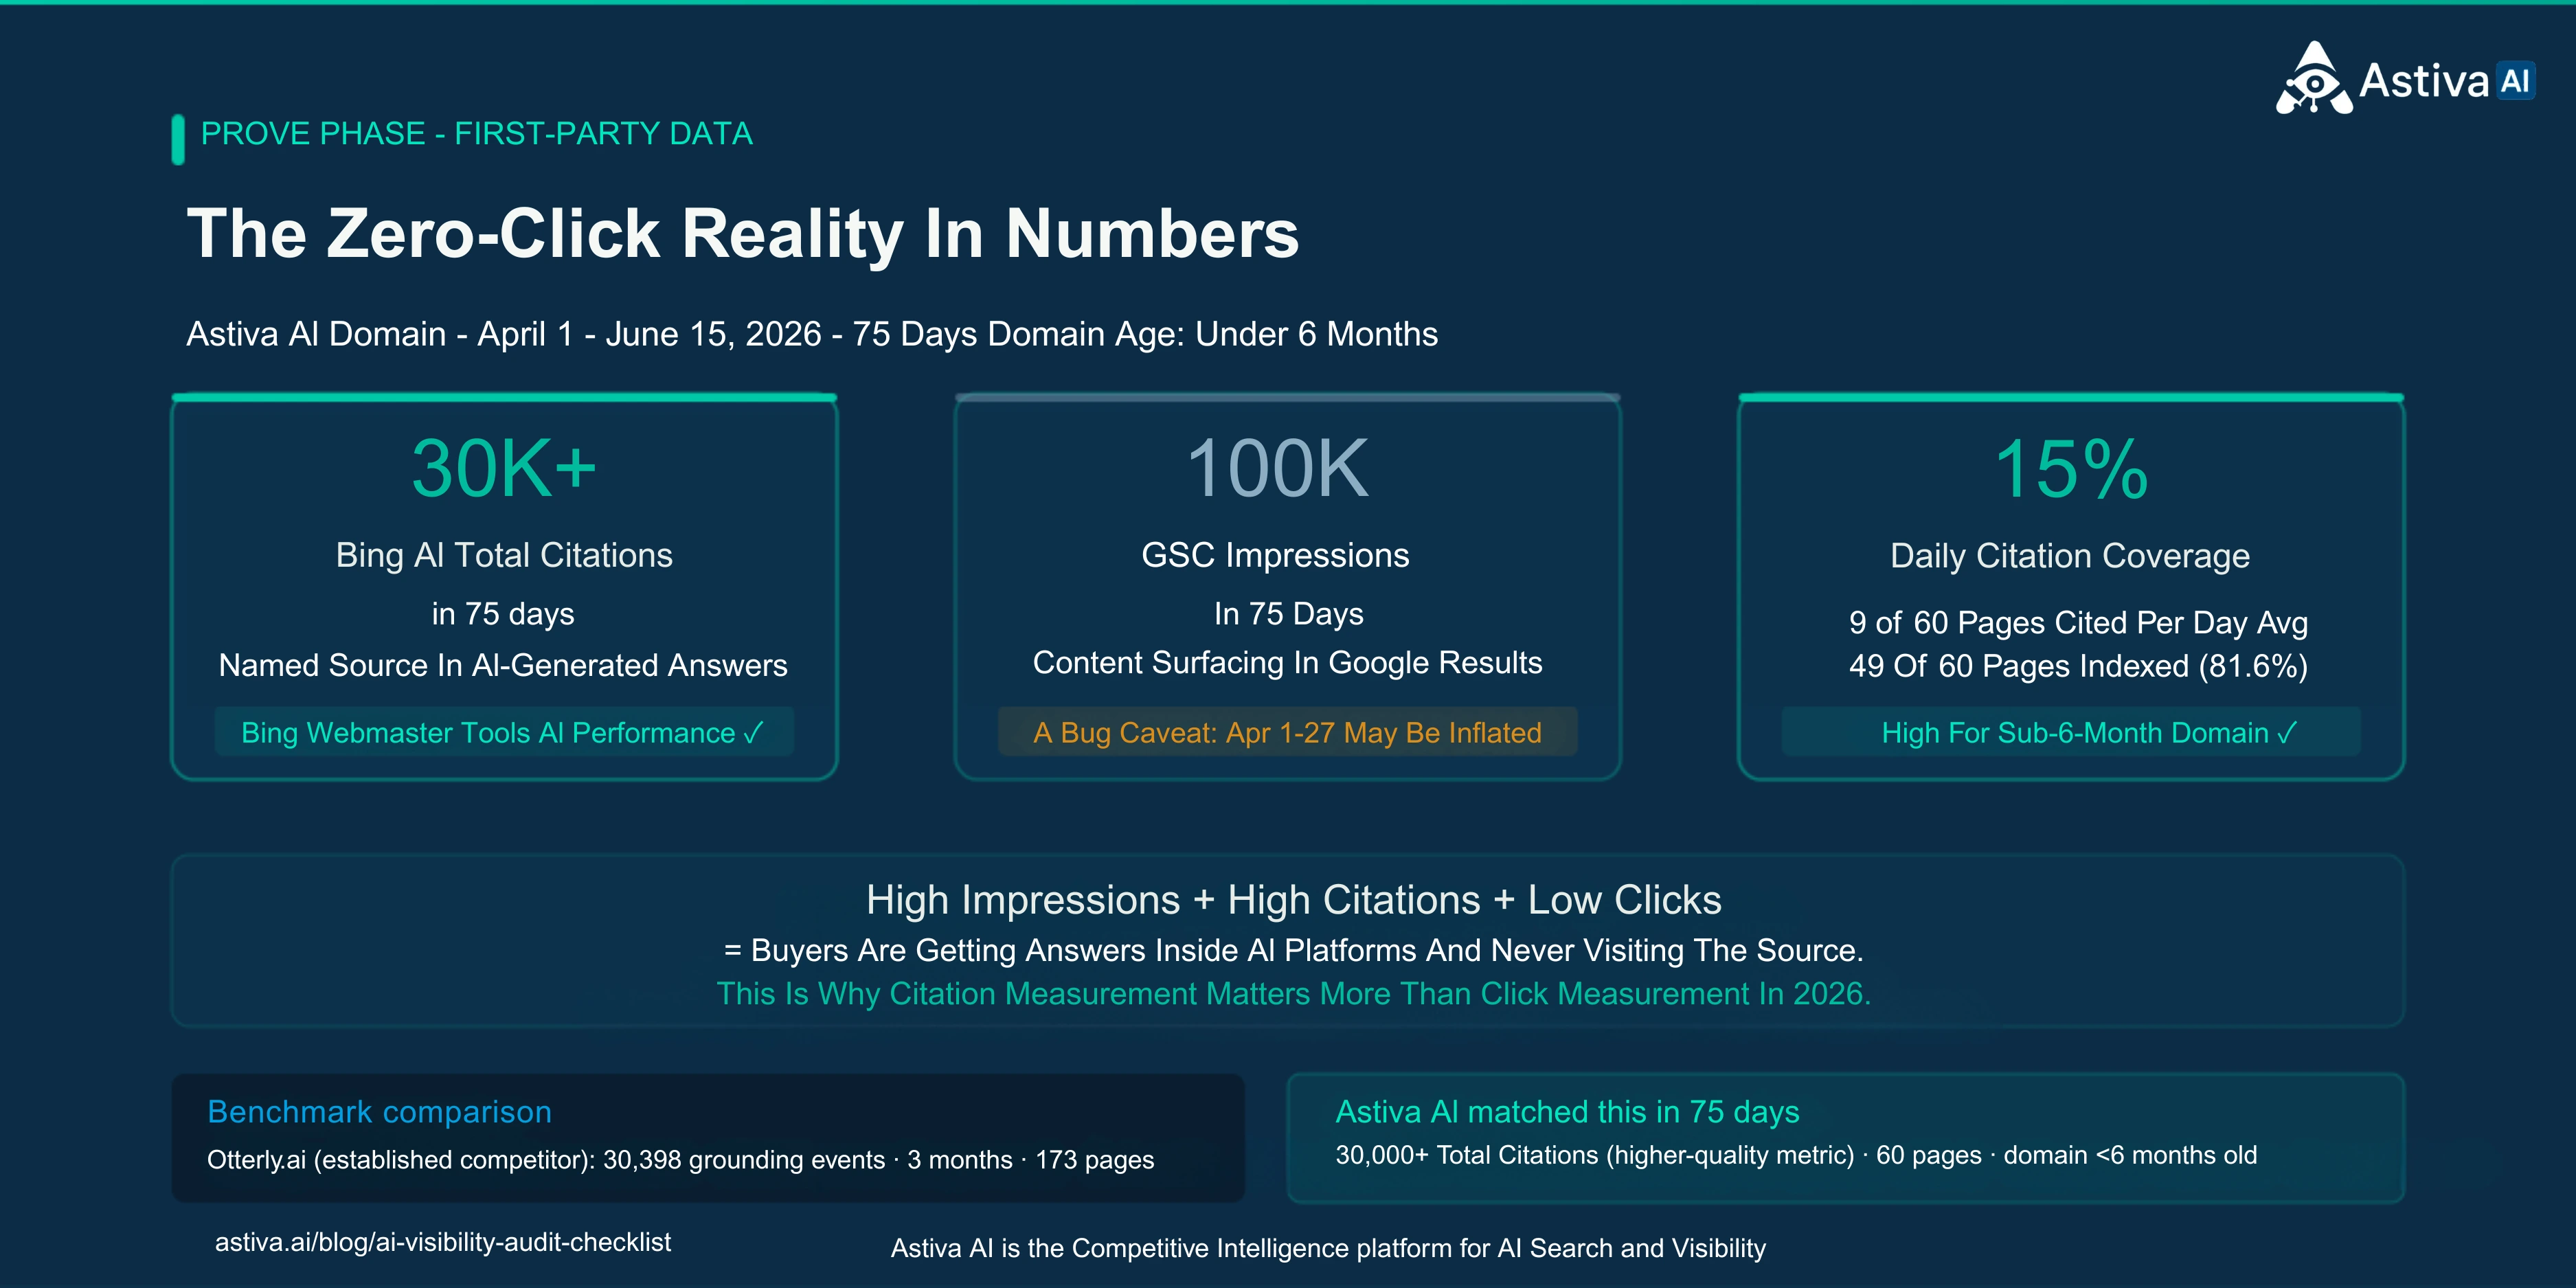
Task: Click 'Astiva AI matched this in 75 days' heading
Action: click(1567, 1112)
